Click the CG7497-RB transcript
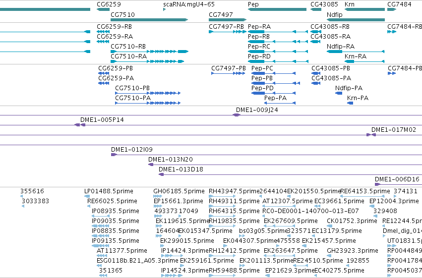Image resolution: width=422 pixels, height=278 pixels. click(x=228, y=32)
